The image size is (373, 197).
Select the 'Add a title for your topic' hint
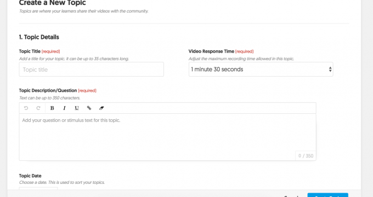(x=74, y=59)
